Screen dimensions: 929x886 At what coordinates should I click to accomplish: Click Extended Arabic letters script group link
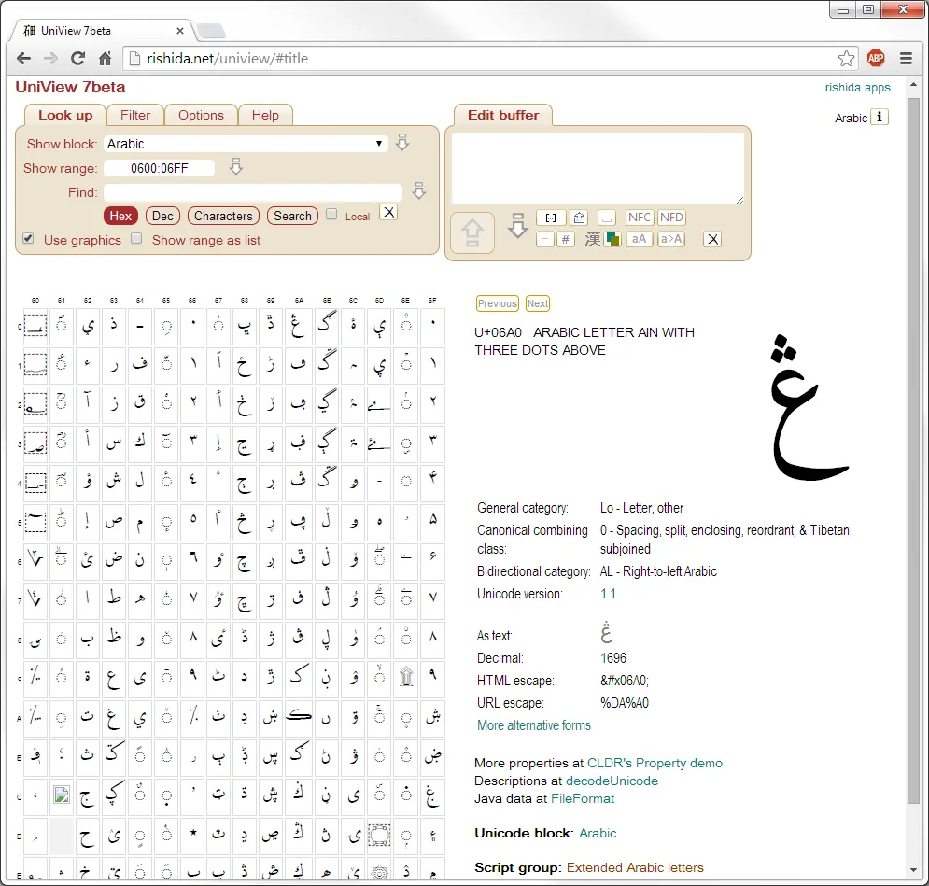point(635,867)
